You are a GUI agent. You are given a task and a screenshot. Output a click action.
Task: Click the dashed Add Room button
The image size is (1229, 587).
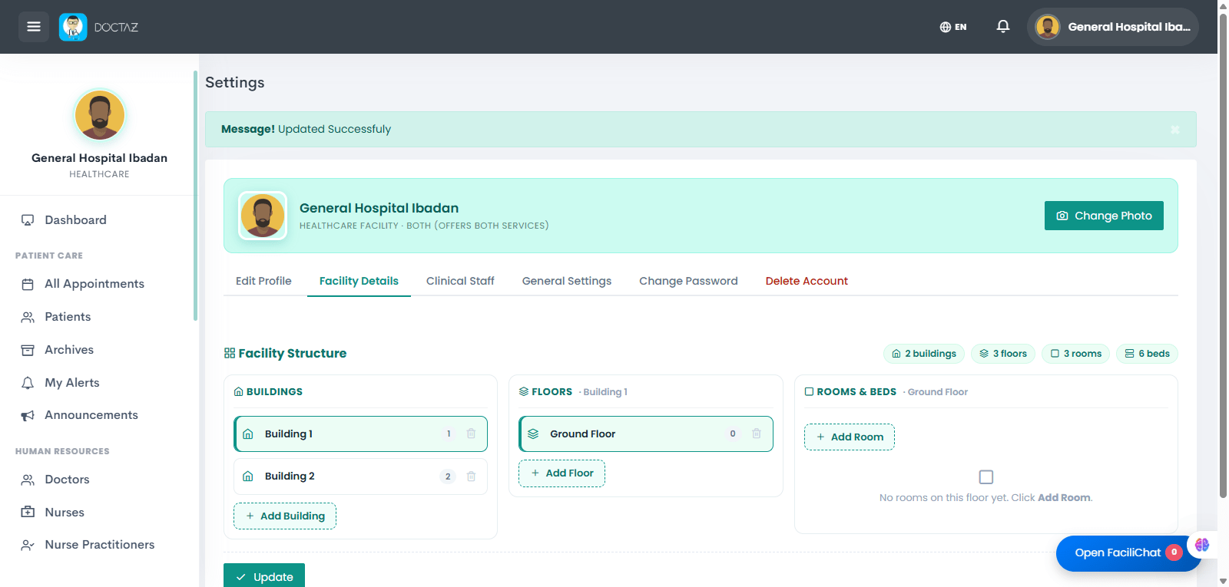click(850, 437)
